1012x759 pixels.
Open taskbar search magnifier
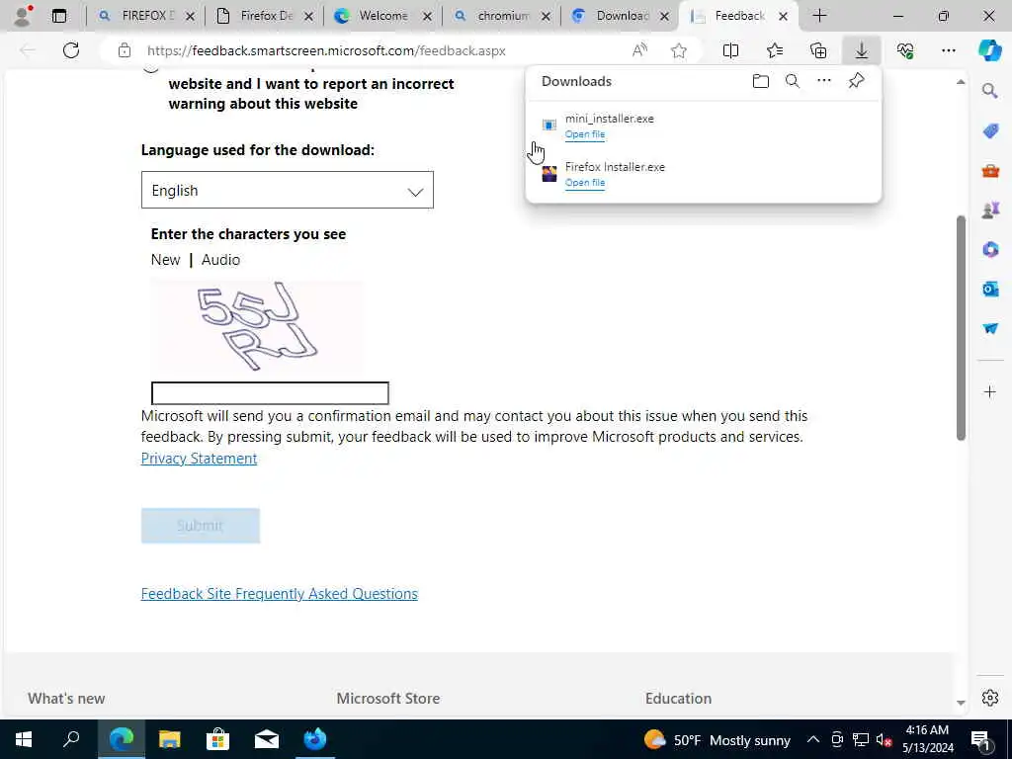pos(71,739)
